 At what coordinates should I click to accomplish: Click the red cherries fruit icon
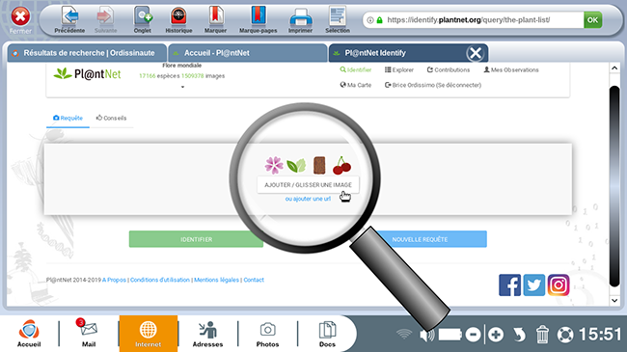click(341, 165)
